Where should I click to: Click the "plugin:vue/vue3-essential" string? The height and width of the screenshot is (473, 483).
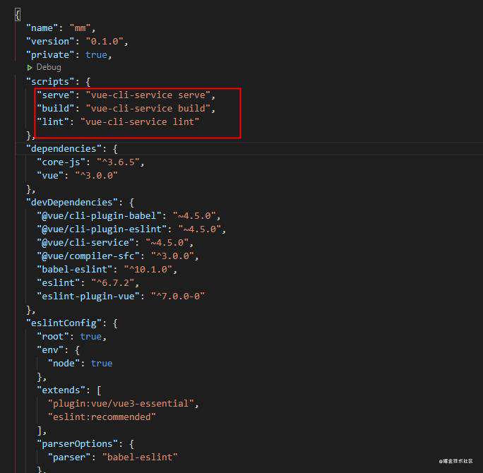pos(121,404)
